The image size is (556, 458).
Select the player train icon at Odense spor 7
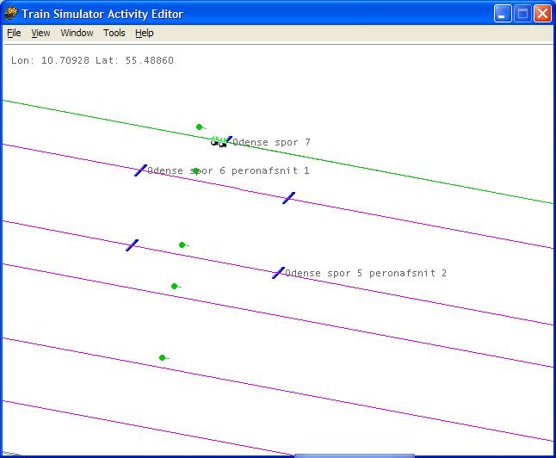click(x=219, y=142)
